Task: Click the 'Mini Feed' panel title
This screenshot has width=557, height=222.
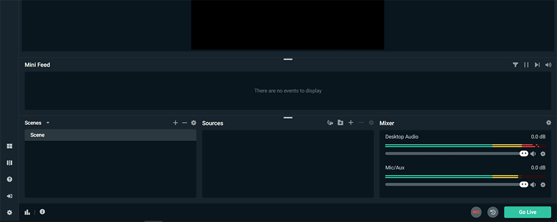Action: pyautogui.click(x=37, y=65)
